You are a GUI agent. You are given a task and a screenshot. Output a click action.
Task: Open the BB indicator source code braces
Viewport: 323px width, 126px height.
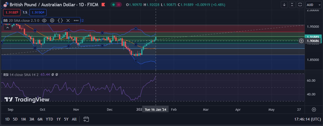(x=60, y=20)
